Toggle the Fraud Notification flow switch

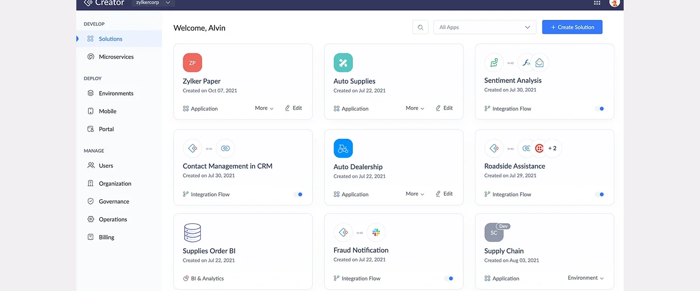pos(449,278)
